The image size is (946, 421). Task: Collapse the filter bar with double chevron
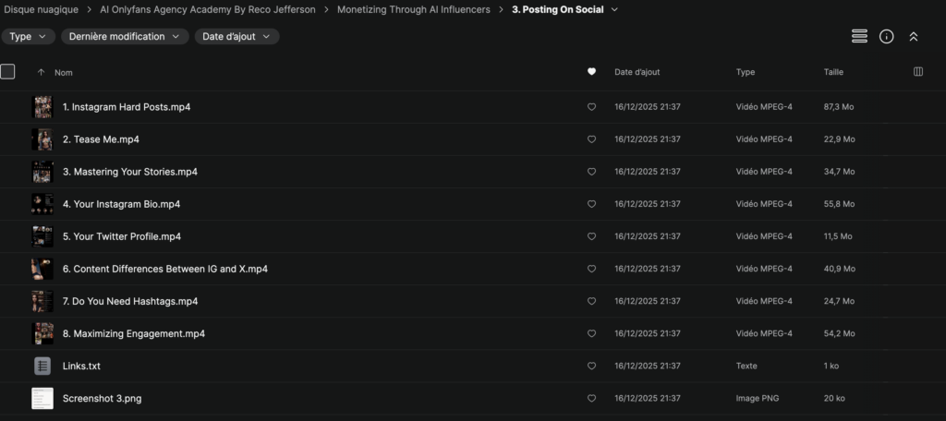[914, 36]
